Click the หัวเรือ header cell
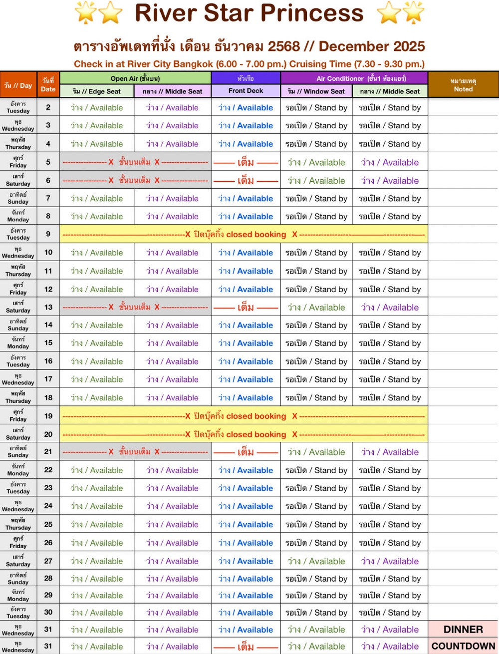This screenshot has height=654, width=499. tap(246, 78)
